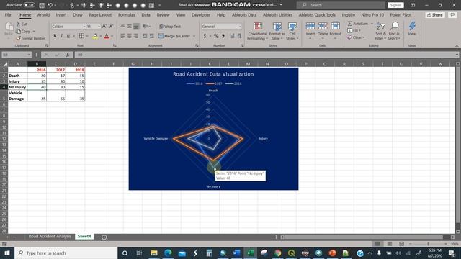Activate Format Painter
This screenshot has height=259, width=461.
pos(30,38)
